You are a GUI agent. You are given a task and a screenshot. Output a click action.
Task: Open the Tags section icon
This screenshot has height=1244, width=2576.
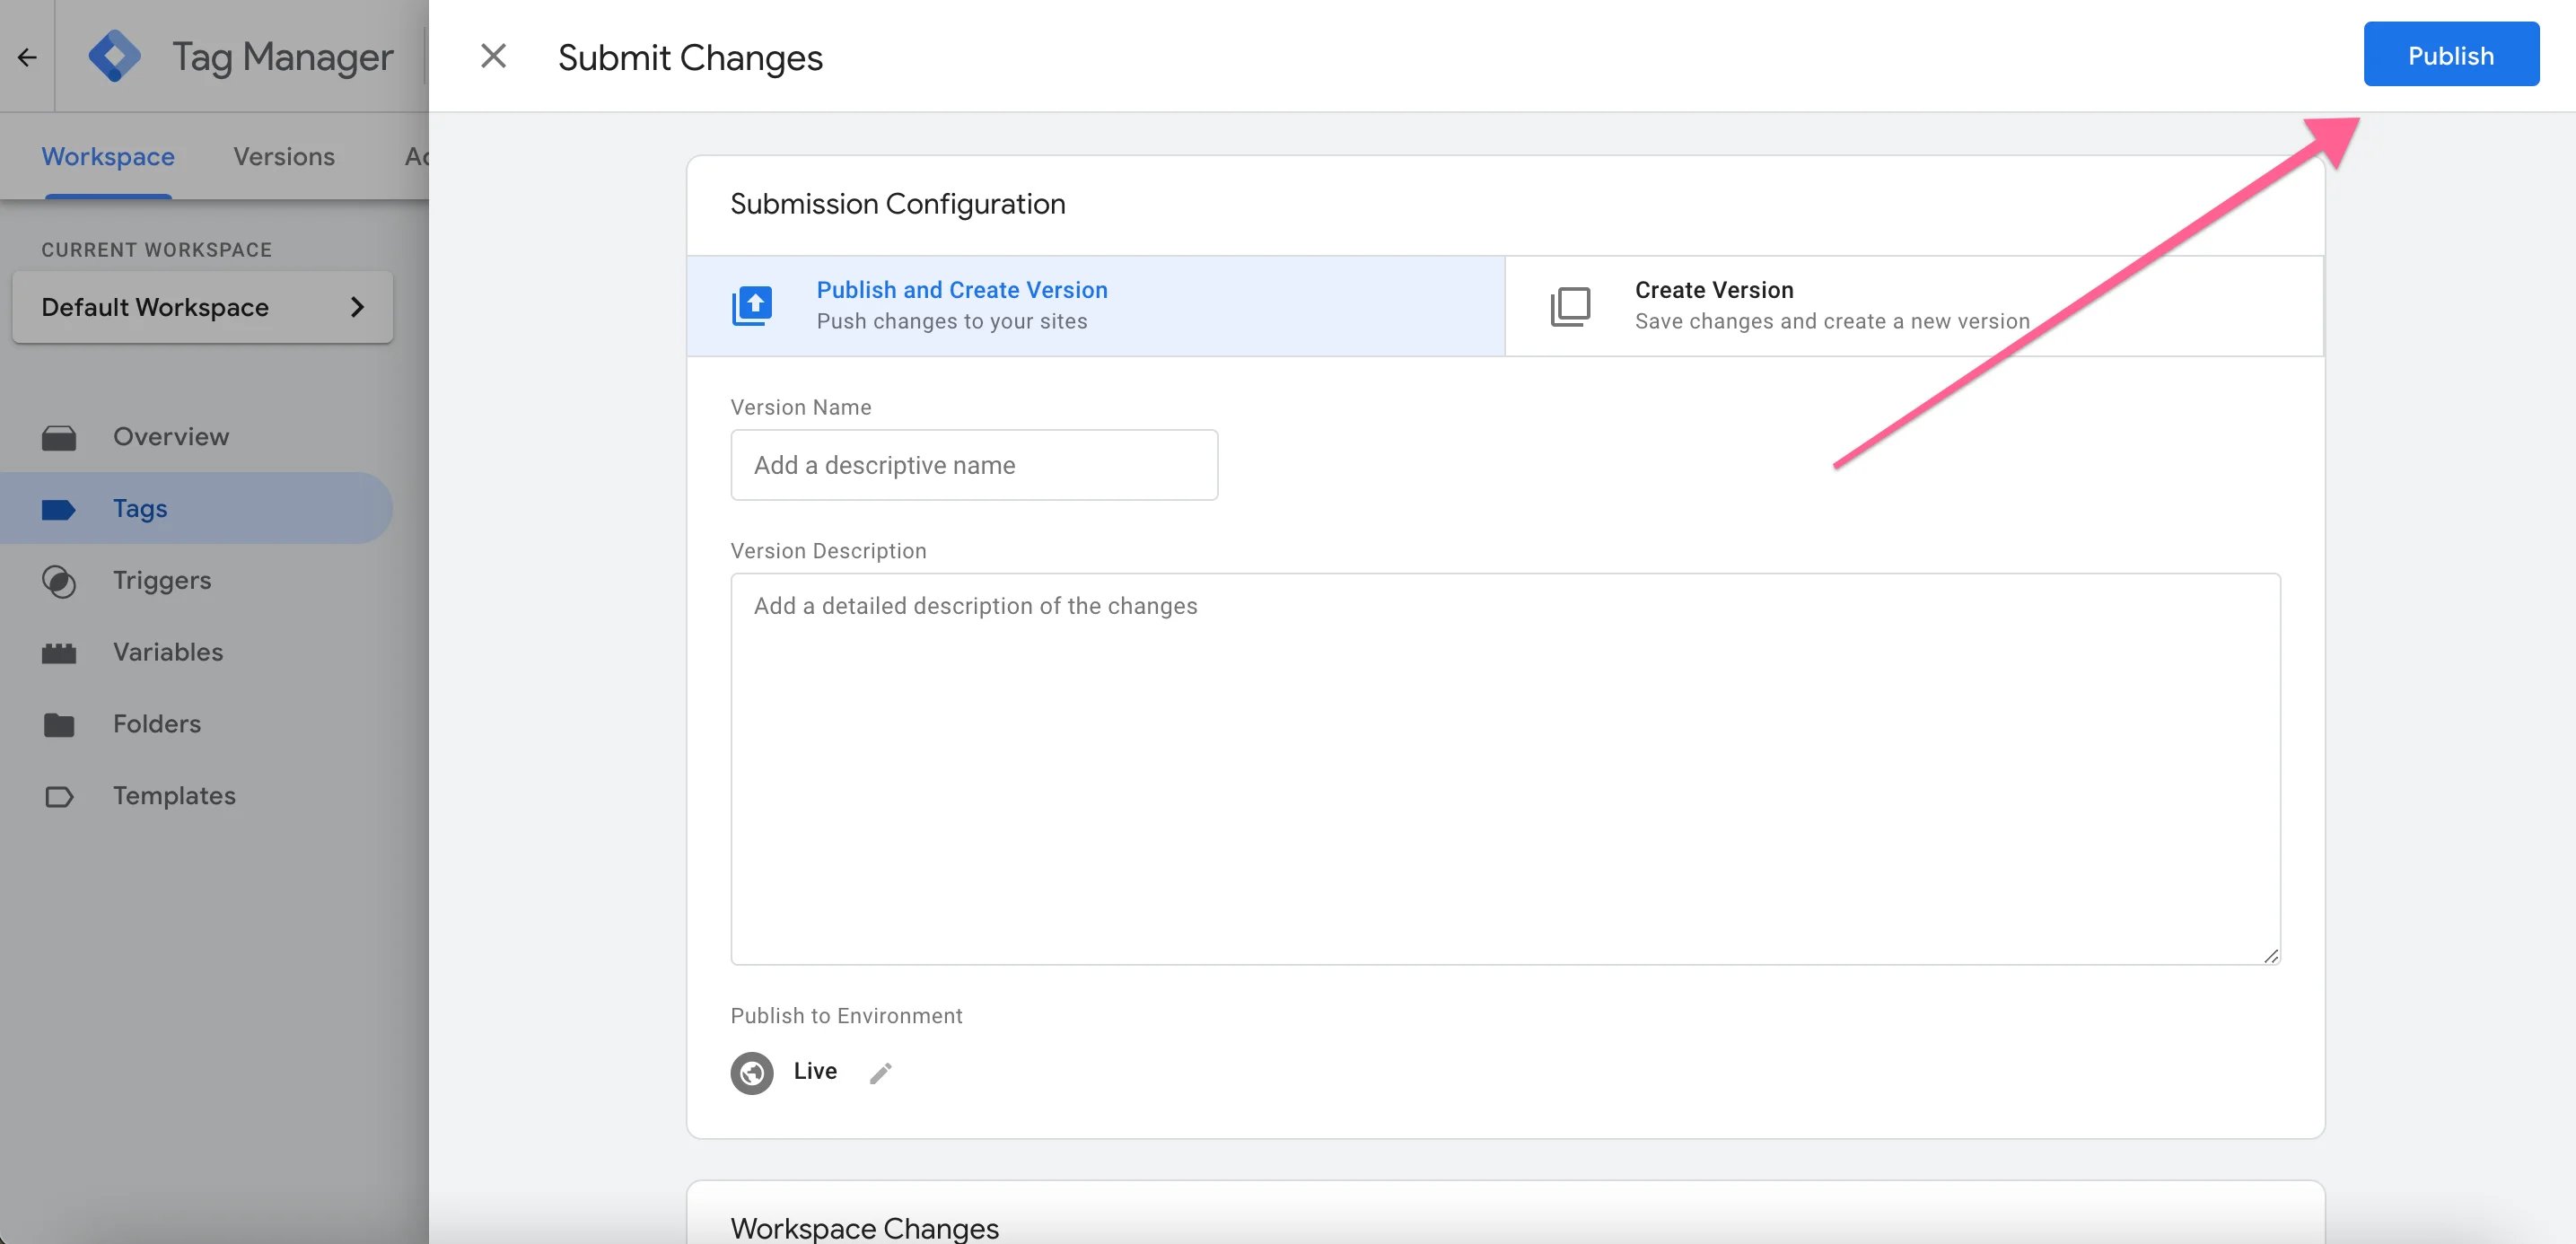[x=59, y=508]
